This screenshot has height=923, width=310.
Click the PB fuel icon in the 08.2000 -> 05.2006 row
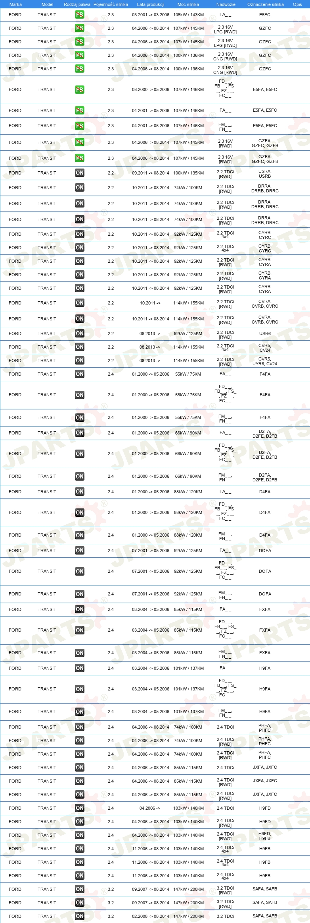click(80, 90)
